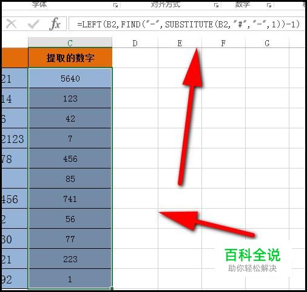Select the column B cell ending in 78
Screen dimensions: 307x292
15,158
